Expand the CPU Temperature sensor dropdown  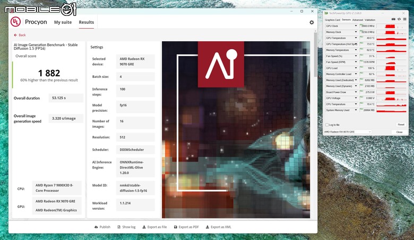click(x=356, y=104)
